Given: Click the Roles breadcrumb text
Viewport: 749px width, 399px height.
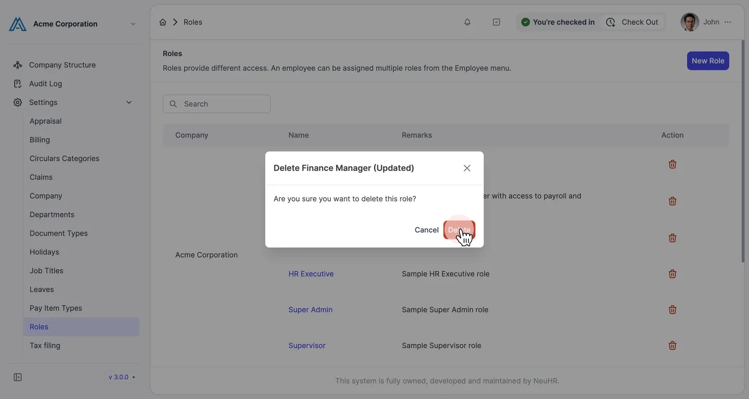Looking at the screenshot, I should (x=193, y=22).
